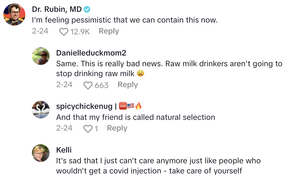Visit the spicychickenug username link

pos(84,106)
